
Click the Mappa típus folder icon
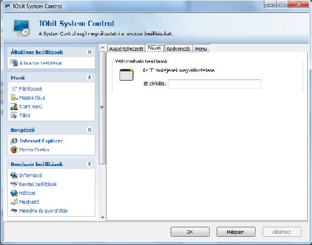pos(14,98)
